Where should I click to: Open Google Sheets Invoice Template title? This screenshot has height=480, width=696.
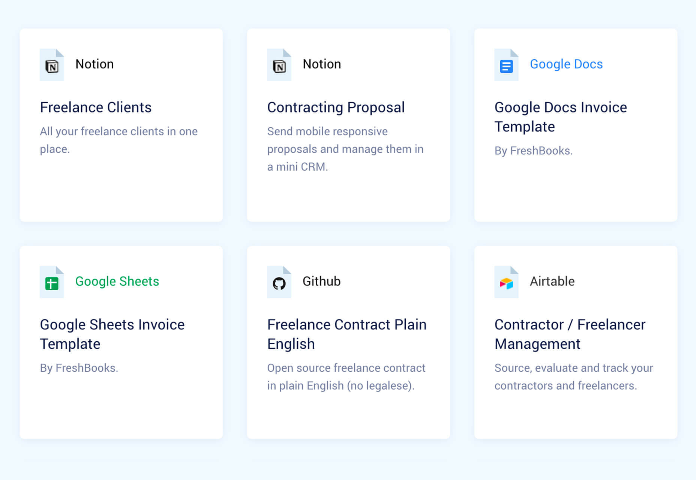(112, 334)
